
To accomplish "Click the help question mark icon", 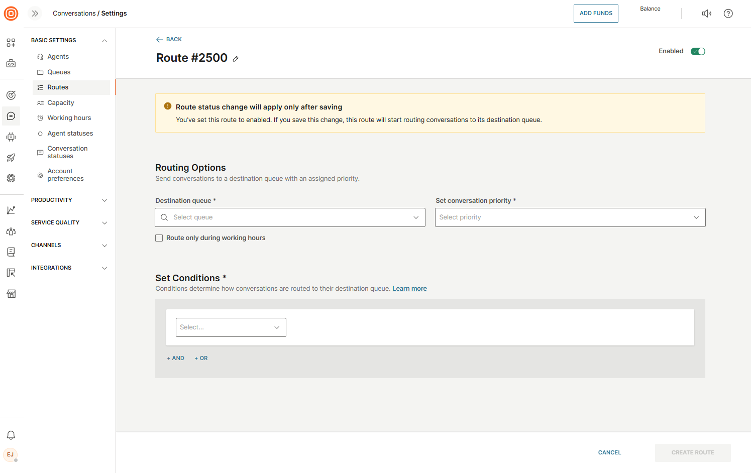I will pos(728,14).
